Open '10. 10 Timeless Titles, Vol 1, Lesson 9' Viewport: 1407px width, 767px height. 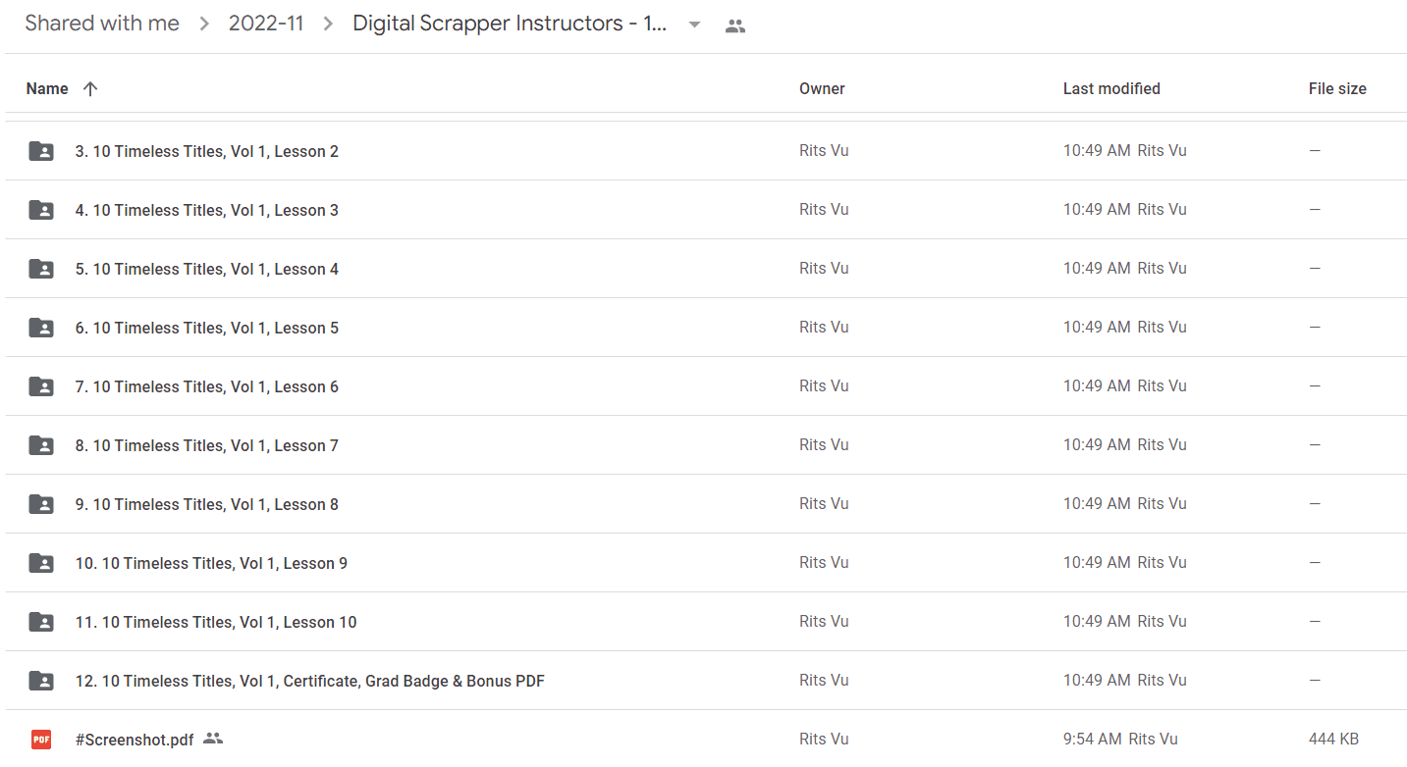211,563
